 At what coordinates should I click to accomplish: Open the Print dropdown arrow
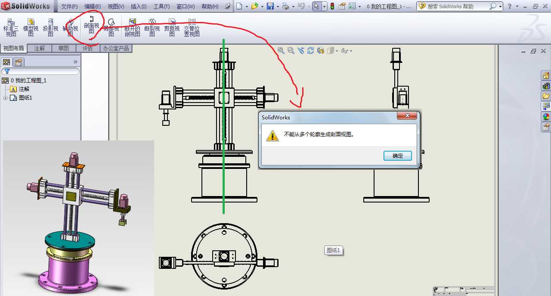292,6
